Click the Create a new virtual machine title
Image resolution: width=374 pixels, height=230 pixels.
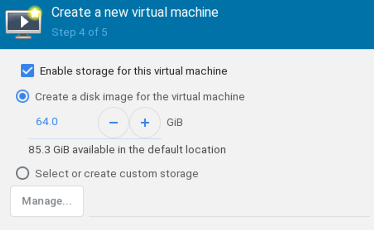click(135, 12)
